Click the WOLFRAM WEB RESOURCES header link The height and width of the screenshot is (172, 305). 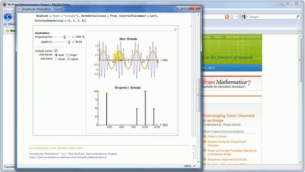(x=243, y=37)
